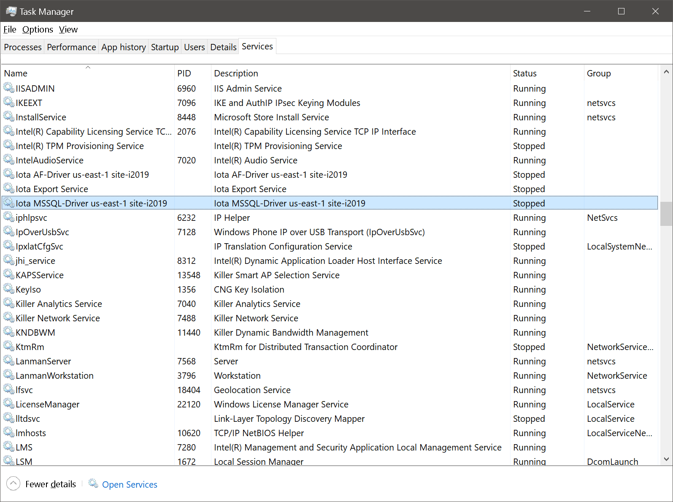The width and height of the screenshot is (673, 502).
Task: Click the gear icon beside IISADMIN
Action: 9,88
